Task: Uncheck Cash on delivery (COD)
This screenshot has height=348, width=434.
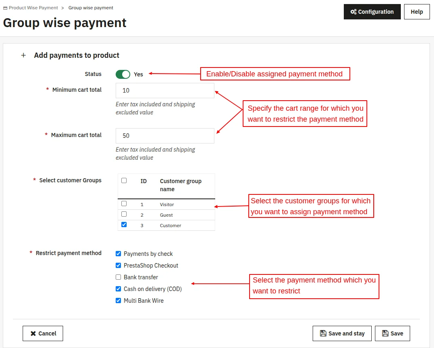Action: pos(118,289)
